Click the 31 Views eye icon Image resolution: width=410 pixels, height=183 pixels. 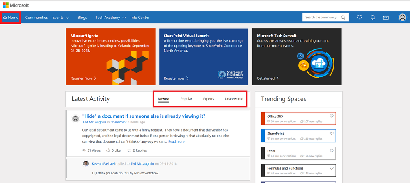84,150
